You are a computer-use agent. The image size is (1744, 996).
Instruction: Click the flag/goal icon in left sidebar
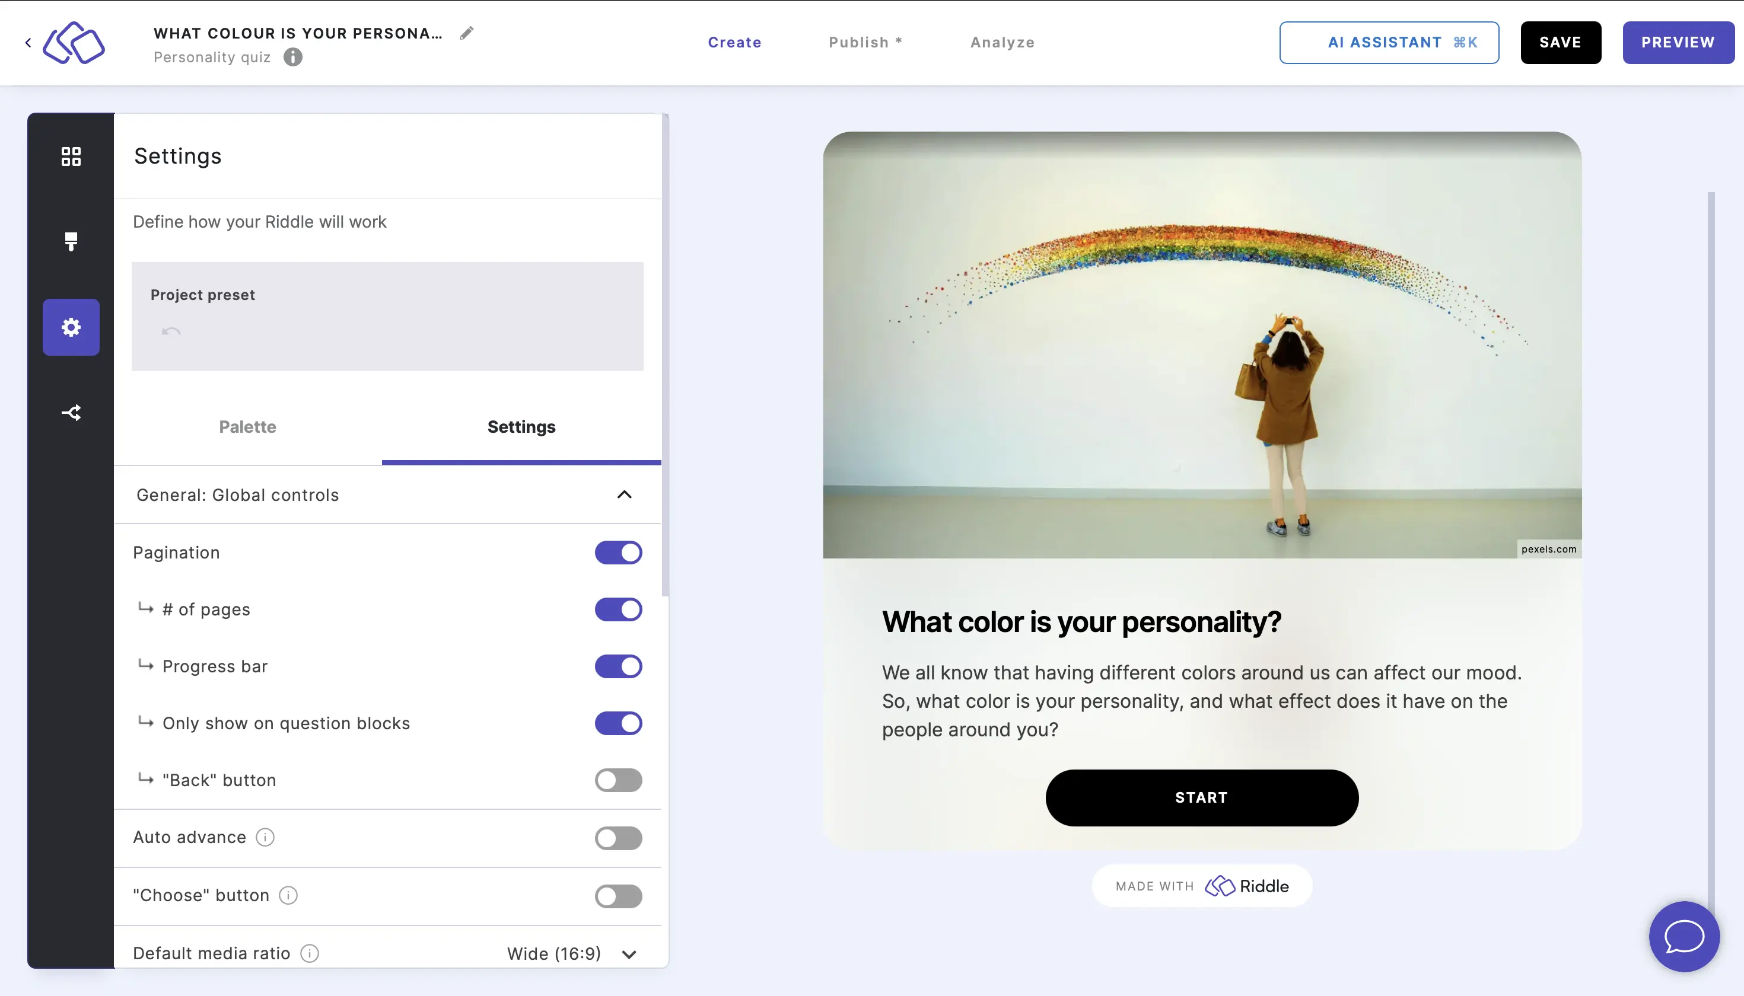71,242
